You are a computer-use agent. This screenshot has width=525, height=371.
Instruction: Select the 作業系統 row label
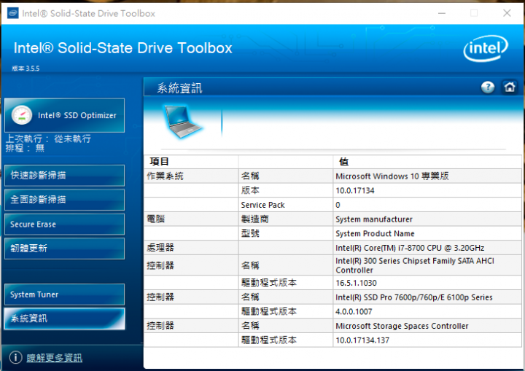(x=165, y=176)
